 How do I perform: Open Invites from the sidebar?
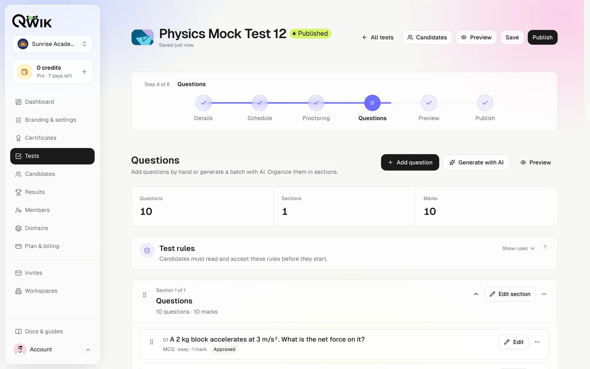52,273
